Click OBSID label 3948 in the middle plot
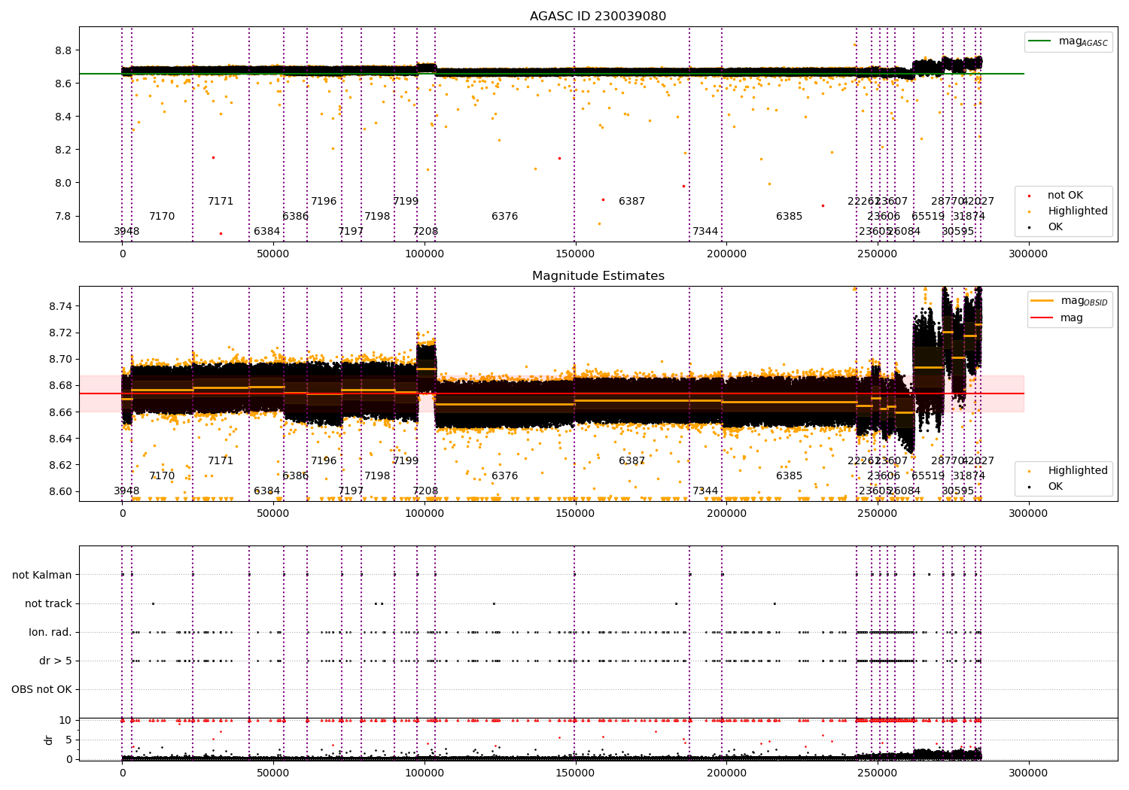The image size is (1129, 790). 126,491
